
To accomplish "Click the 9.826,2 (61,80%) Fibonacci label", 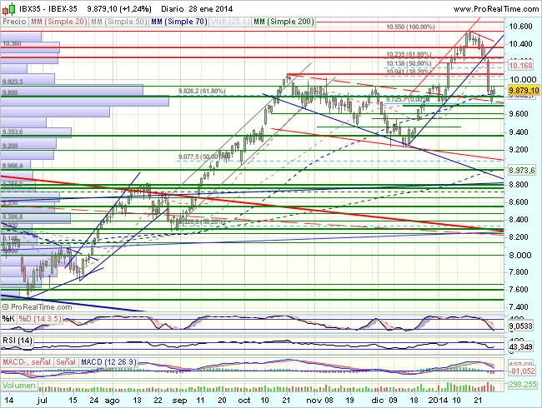I will pyautogui.click(x=202, y=91).
